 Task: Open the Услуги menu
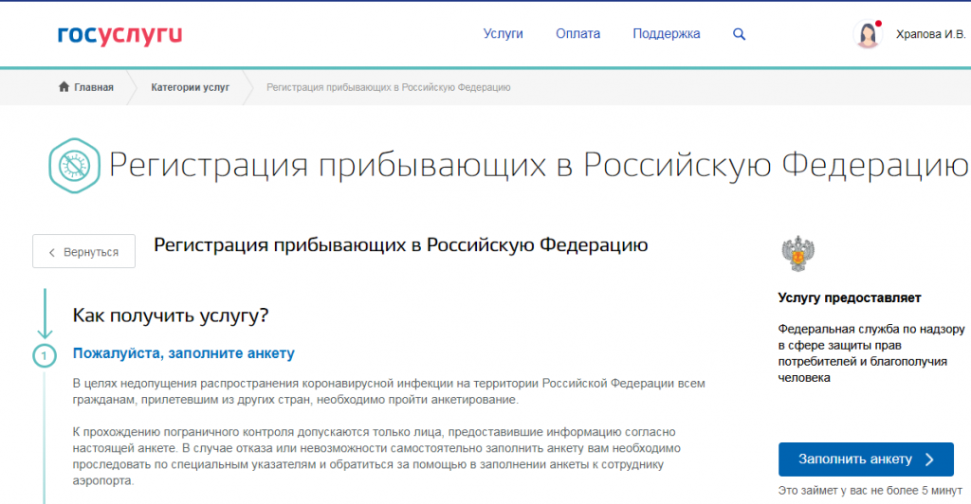[503, 34]
